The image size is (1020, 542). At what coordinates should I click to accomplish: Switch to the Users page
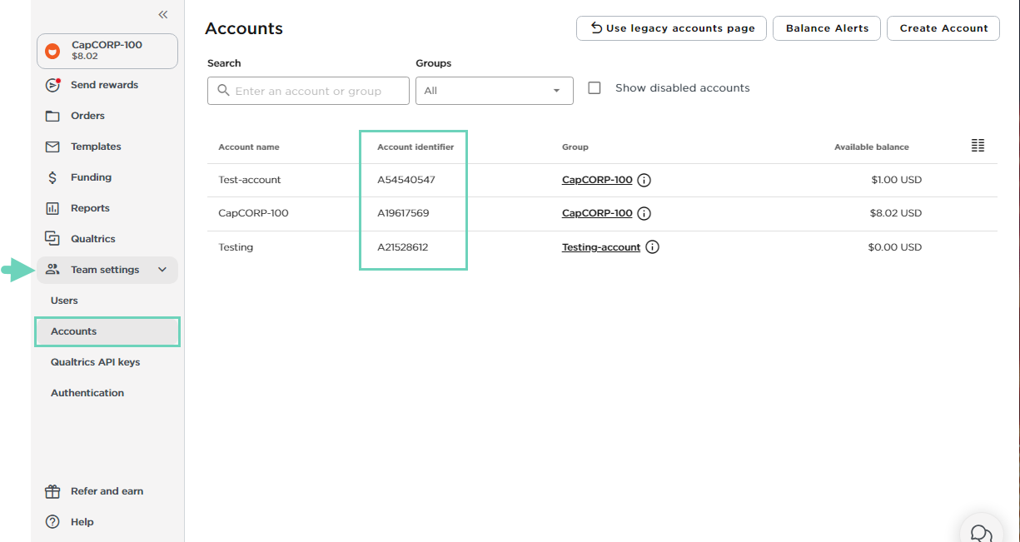[x=63, y=300]
